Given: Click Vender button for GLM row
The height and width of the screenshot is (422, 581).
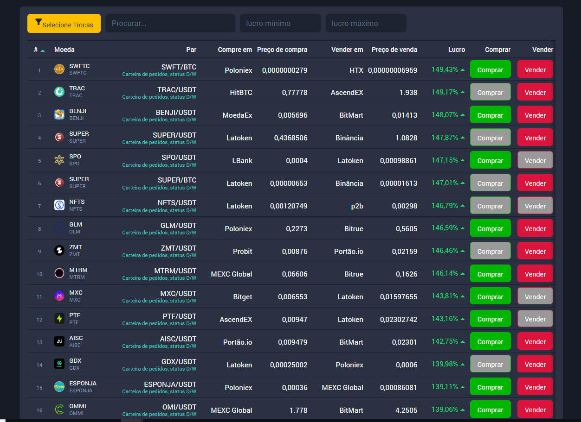Looking at the screenshot, I should coord(535,228).
